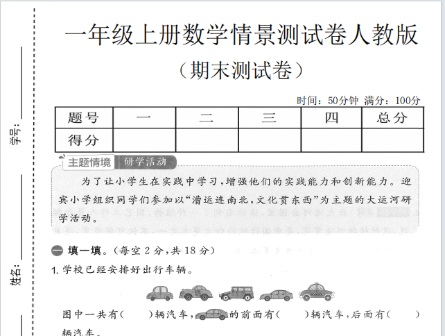The image size is (445, 336).
Task: Select the jeep in the middle of the row
Action: pyautogui.click(x=237, y=294)
